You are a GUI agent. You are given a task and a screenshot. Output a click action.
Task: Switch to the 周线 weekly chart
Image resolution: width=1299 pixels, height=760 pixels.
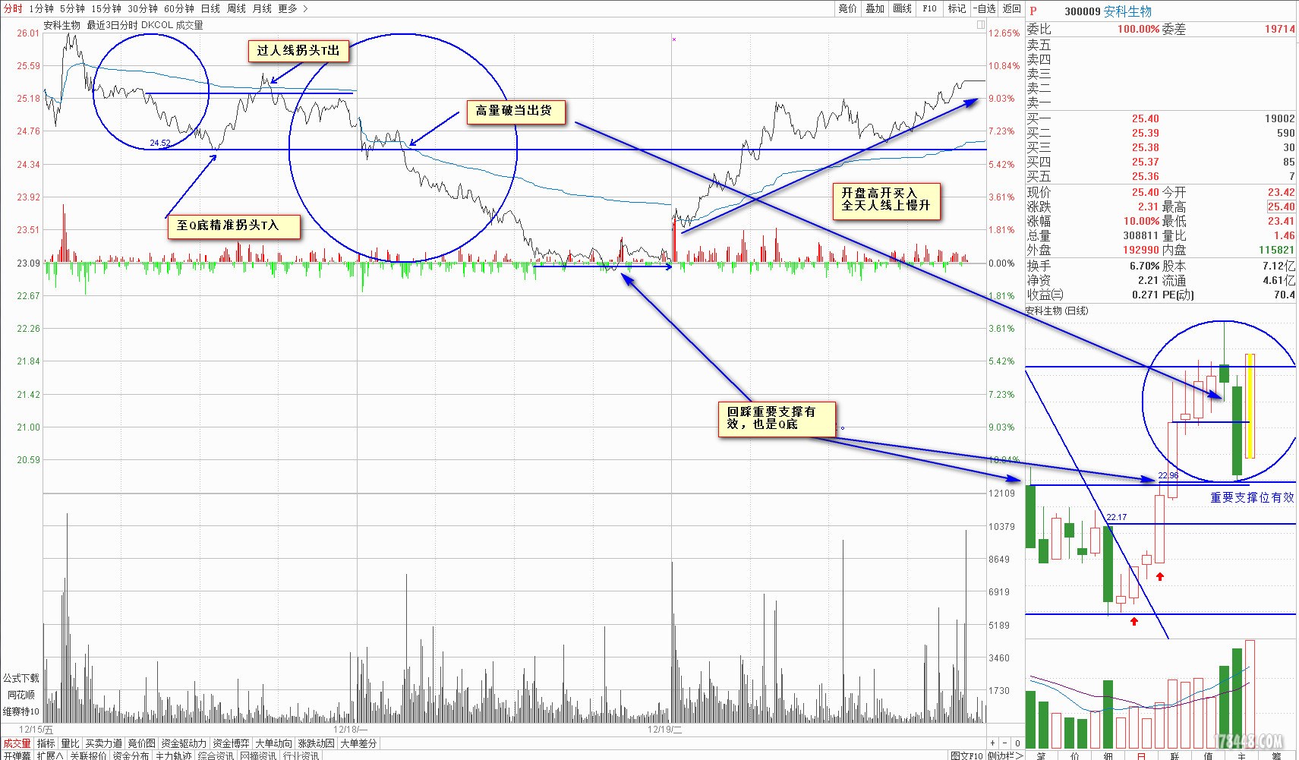(236, 8)
